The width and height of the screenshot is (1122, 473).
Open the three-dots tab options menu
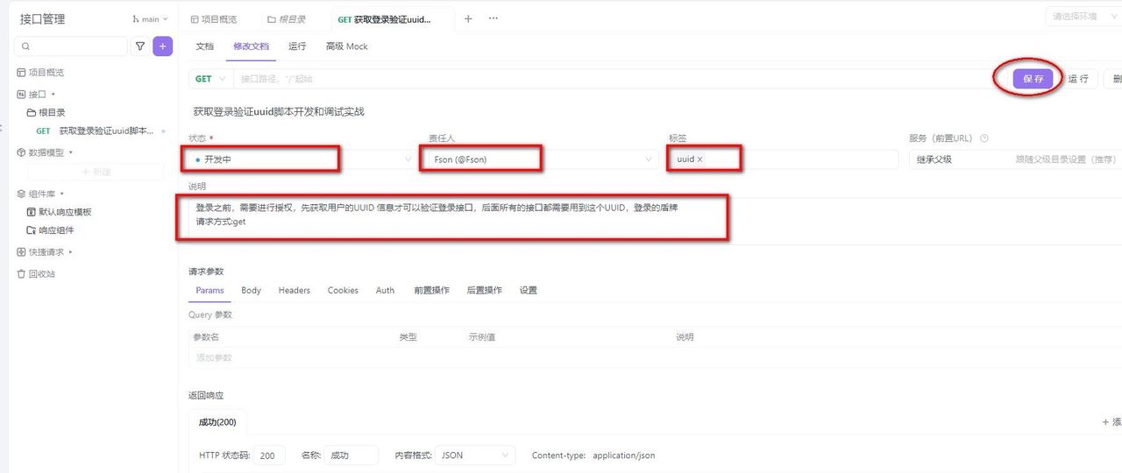click(x=493, y=18)
